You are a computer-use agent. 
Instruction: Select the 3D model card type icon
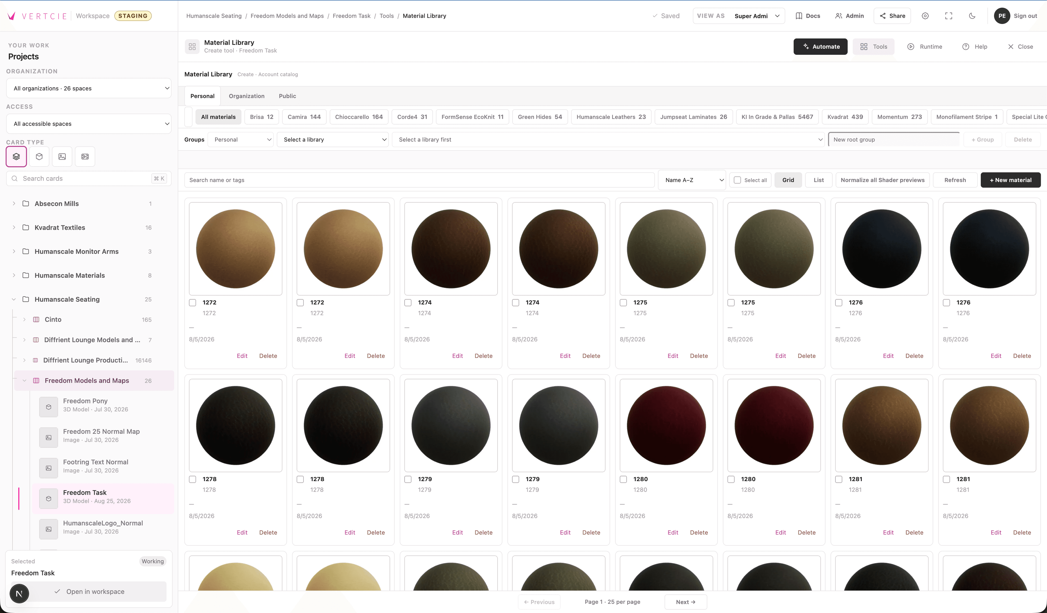pos(39,156)
